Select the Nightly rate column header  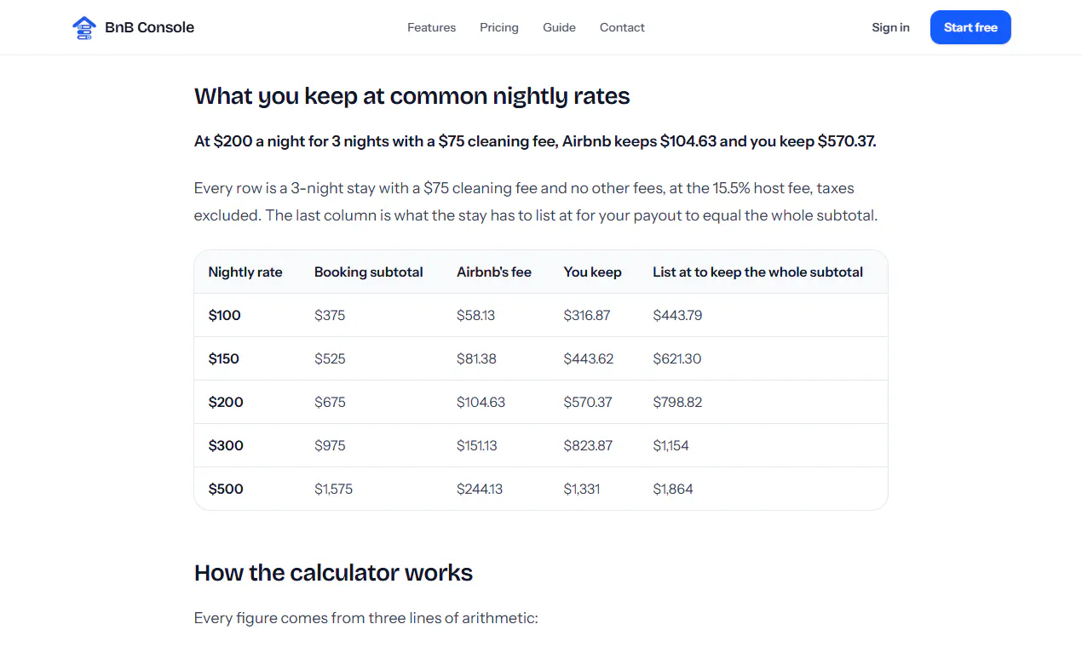[245, 272]
